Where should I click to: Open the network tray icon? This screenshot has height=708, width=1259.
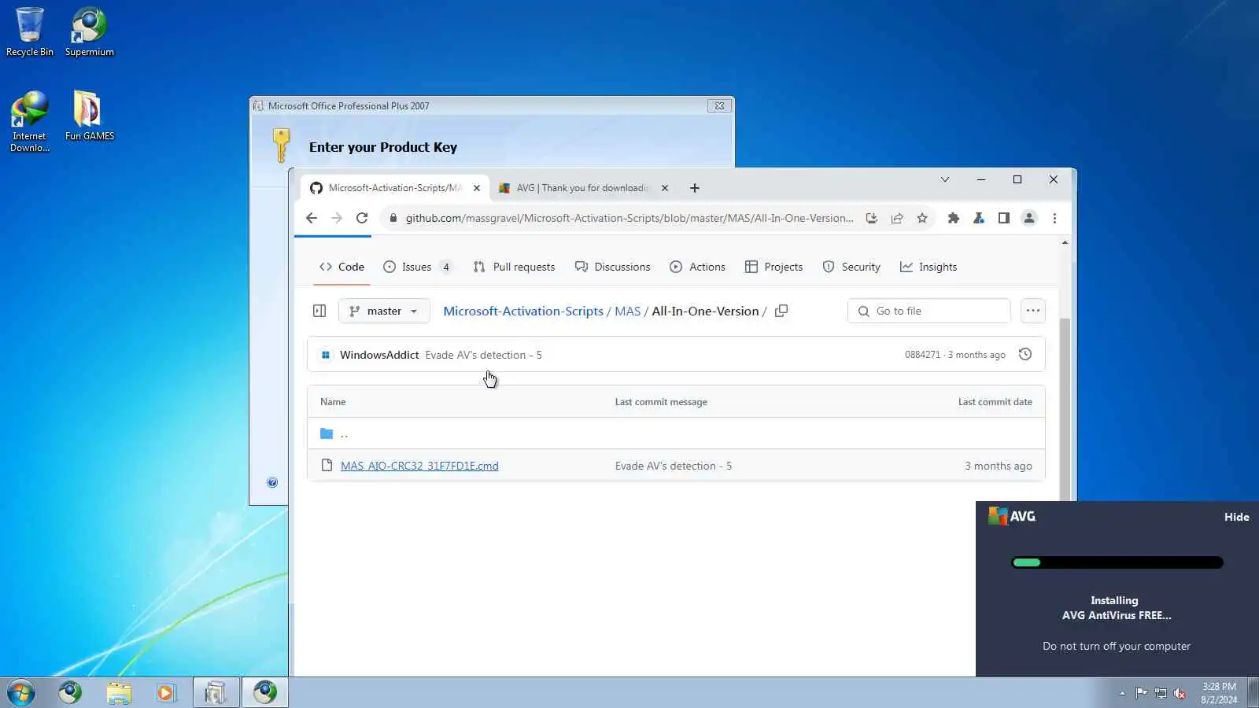click(x=1160, y=693)
